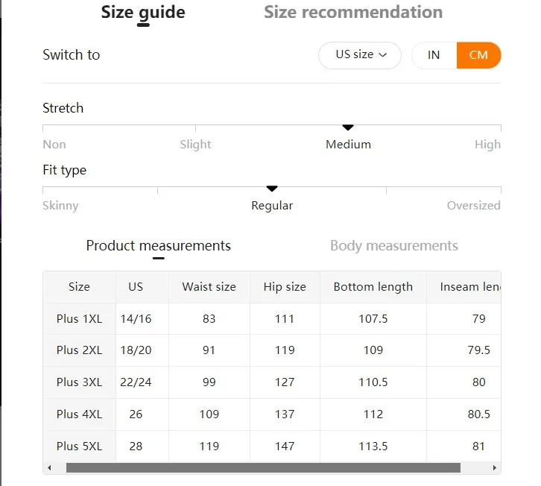Click the Waist size column header

(x=209, y=287)
